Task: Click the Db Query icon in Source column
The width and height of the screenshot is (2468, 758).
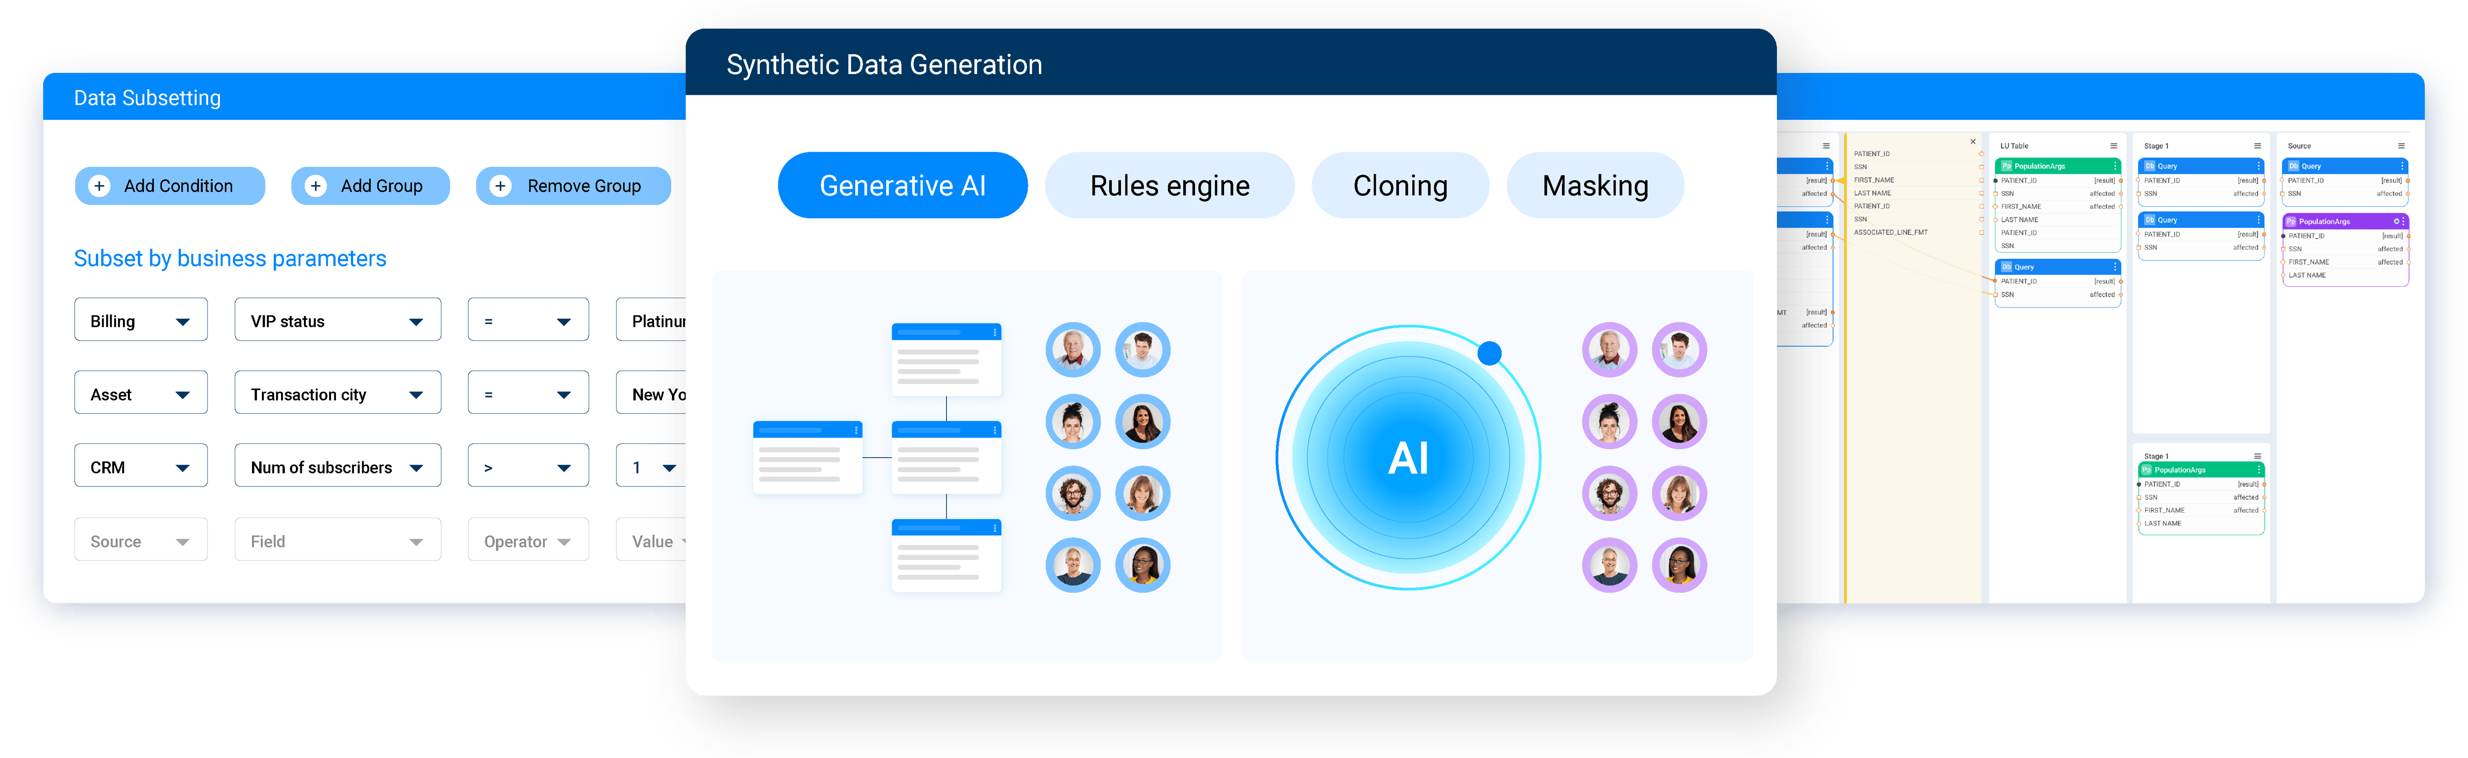Action: [x=2294, y=167]
